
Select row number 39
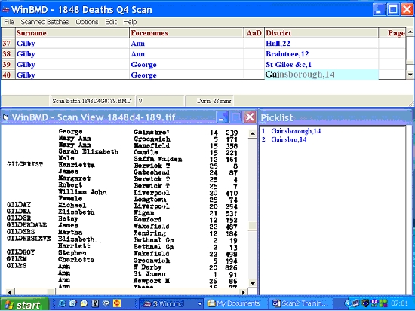[8, 65]
